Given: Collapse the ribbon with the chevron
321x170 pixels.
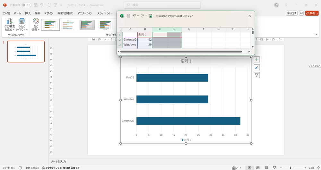Looking at the screenshot, I should click(x=317, y=35).
